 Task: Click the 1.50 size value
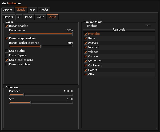pos(70,99)
